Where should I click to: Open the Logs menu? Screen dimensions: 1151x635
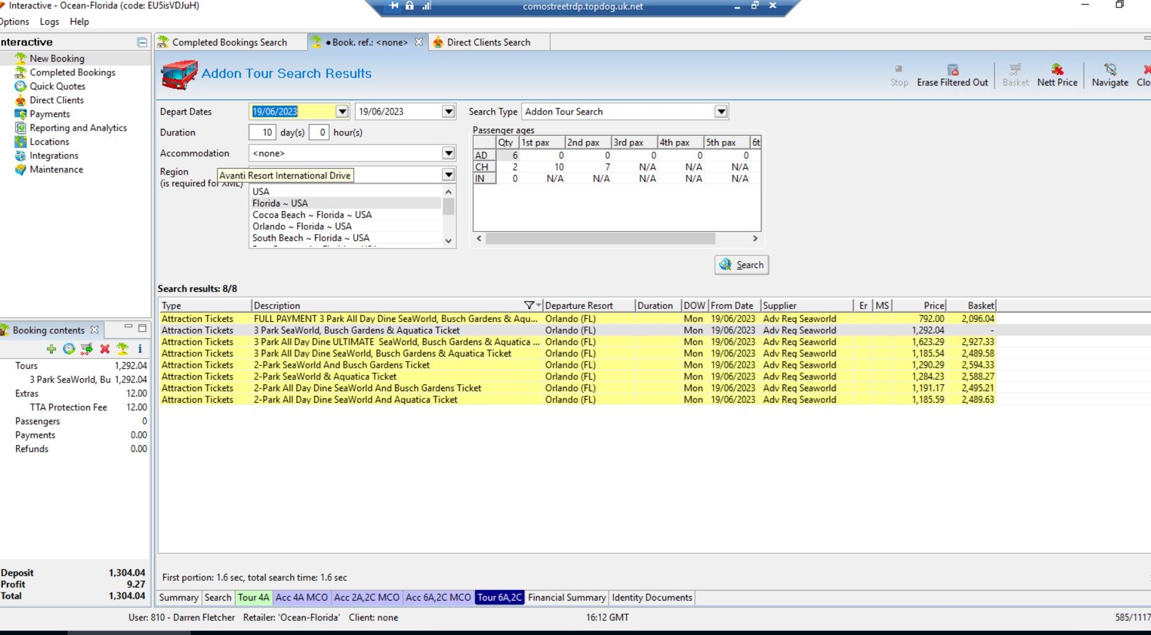click(x=49, y=22)
